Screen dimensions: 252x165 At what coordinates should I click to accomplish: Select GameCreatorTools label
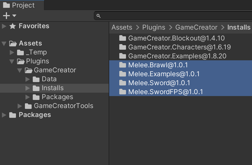click(x=64, y=106)
